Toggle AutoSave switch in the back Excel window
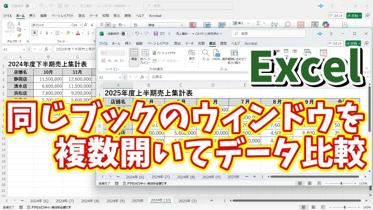Screen dimensions: 373x210 31,6
